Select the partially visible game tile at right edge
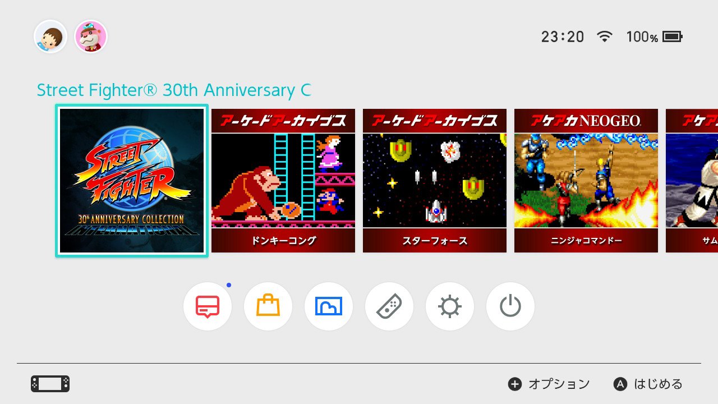718x404 pixels. (692, 181)
